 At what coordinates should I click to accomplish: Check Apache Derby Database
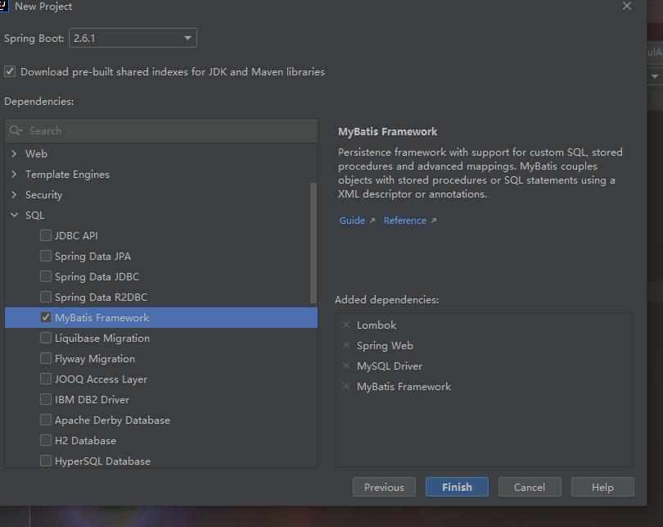[46, 420]
